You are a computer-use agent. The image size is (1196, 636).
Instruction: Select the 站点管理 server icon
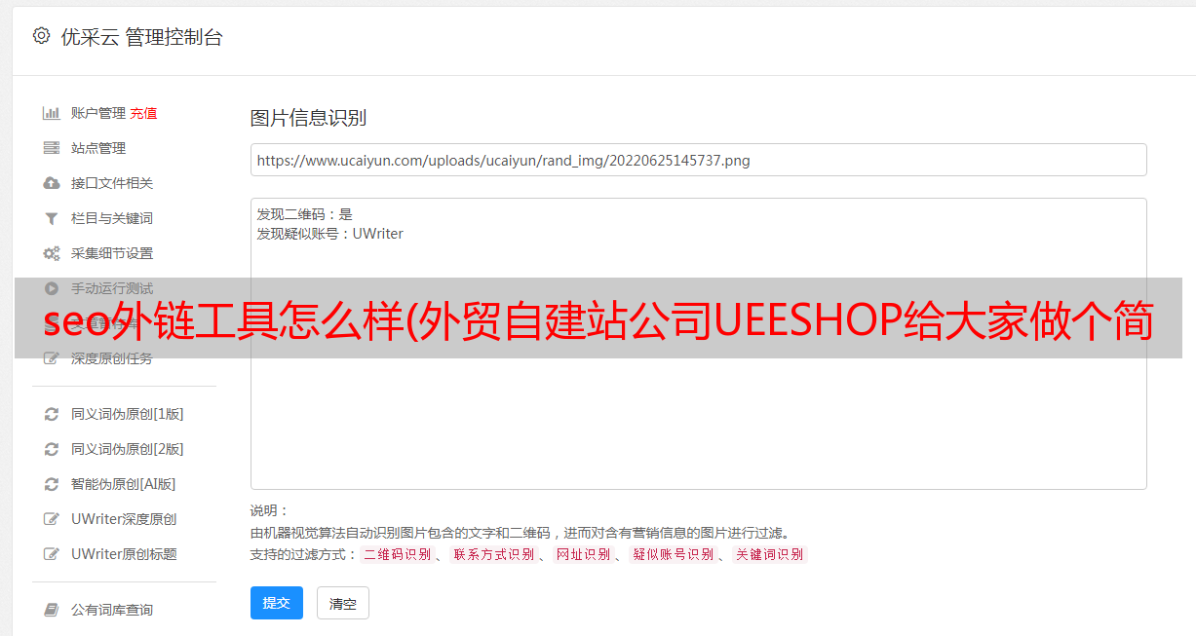52,148
